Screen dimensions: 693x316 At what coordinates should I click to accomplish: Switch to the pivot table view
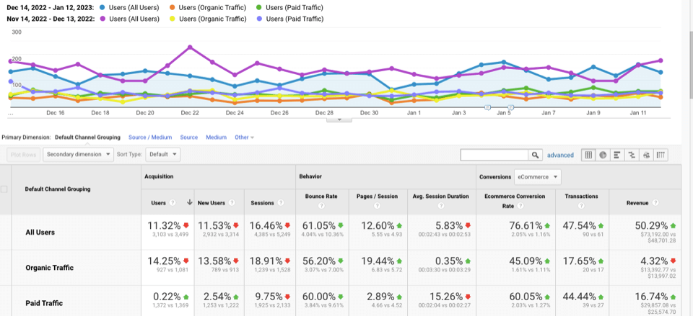click(661, 155)
